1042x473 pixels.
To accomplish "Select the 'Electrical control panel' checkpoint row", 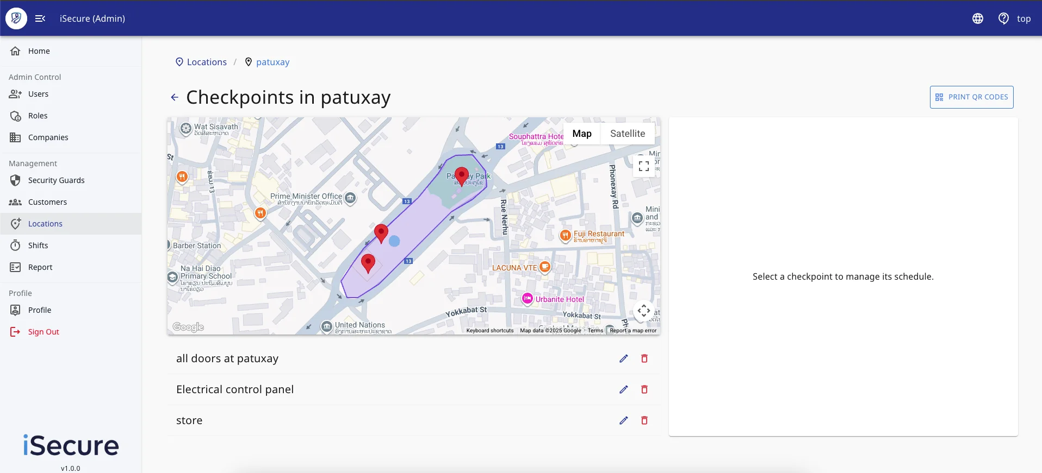I will pyautogui.click(x=235, y=389).
